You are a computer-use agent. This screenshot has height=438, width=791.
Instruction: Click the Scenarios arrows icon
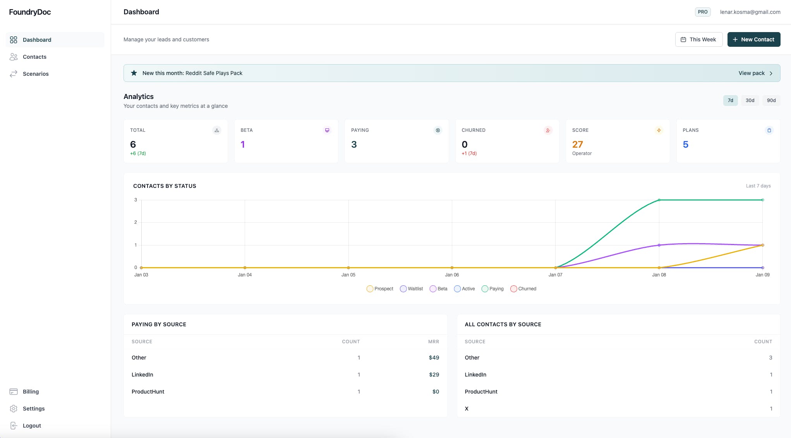click(x=14, y=74)
